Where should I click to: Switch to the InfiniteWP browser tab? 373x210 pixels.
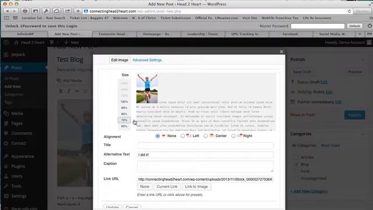coord(26,34)
